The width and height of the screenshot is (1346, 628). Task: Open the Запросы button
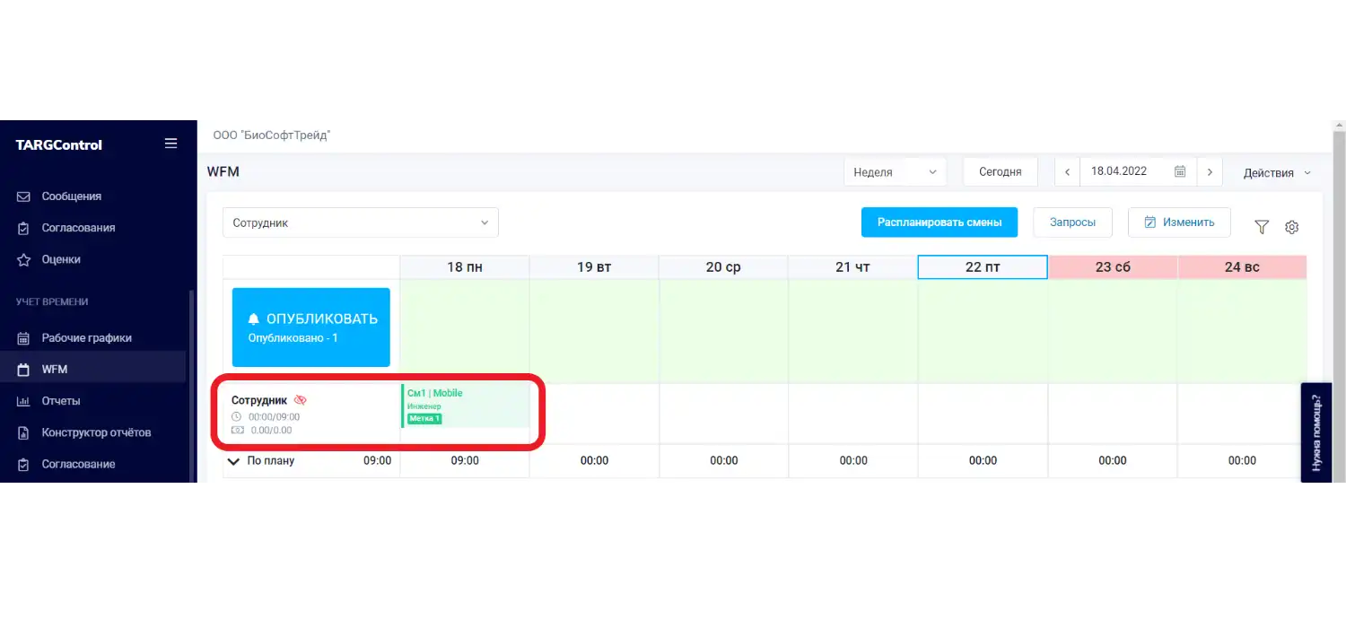1072,222
